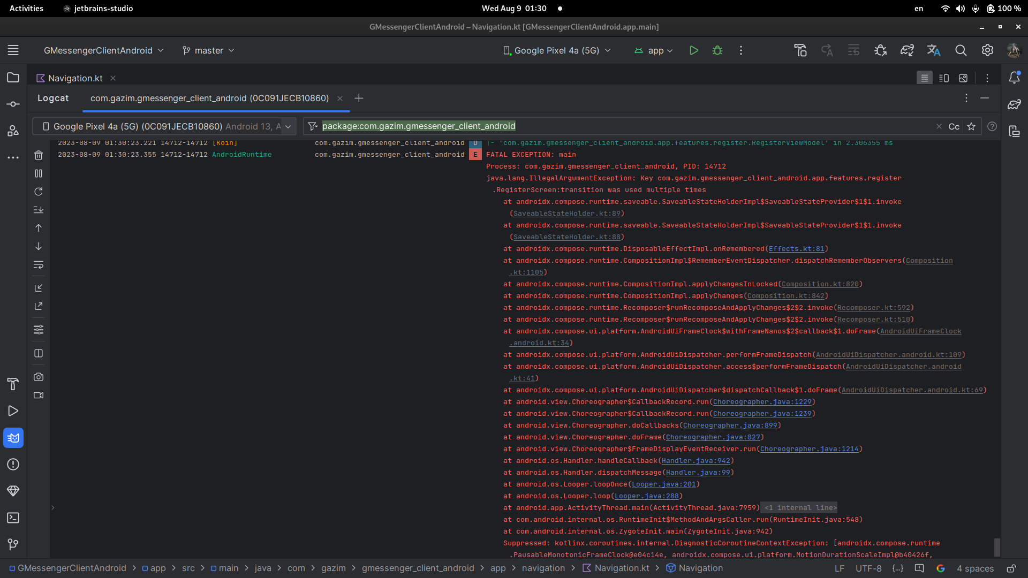Viewport: 1028px width, 578px height.
Task: Toggle soft-wrap for log lines
Action: click(39, 265)
